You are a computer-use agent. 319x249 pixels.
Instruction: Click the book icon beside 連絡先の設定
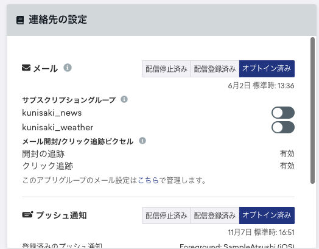click(20, 20)
